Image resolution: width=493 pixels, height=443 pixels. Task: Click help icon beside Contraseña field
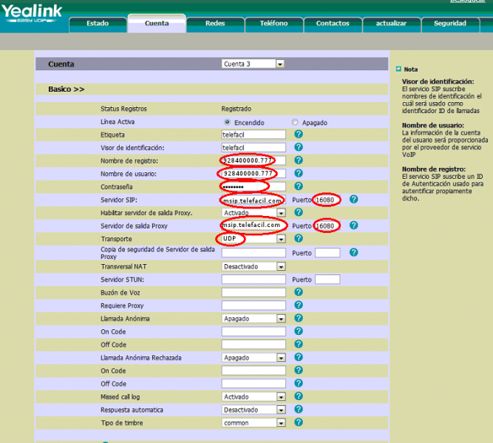(299, 186)
